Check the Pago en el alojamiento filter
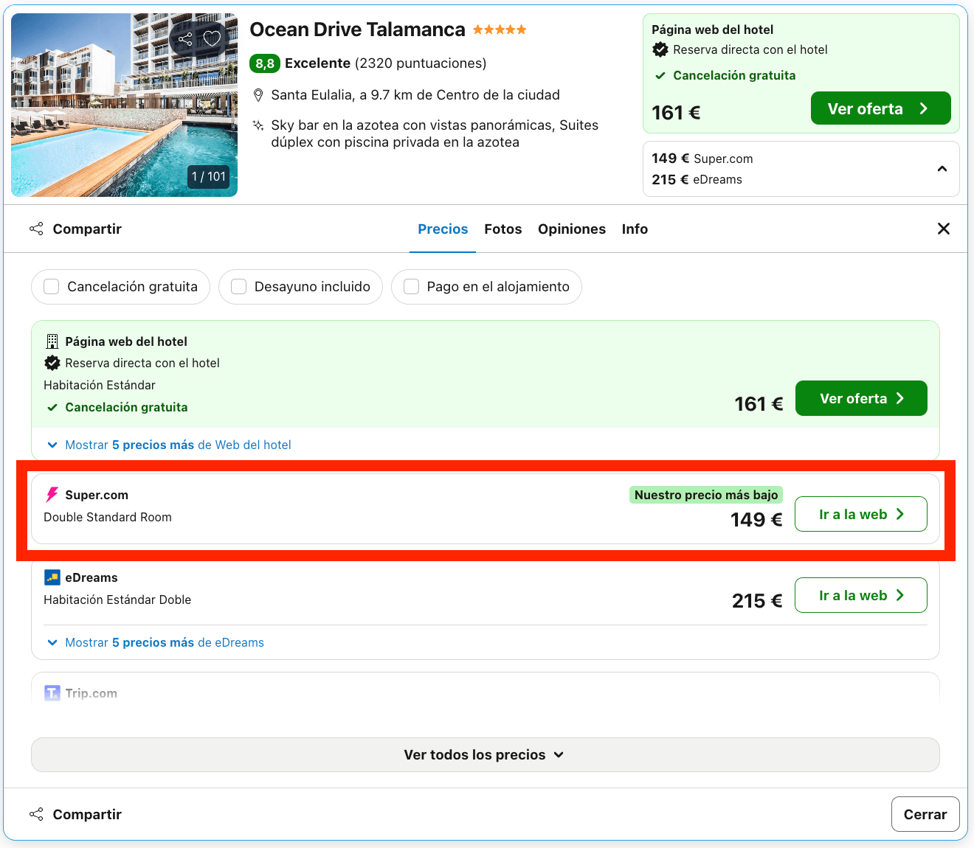The image size is (974, 848). [411, 286]
